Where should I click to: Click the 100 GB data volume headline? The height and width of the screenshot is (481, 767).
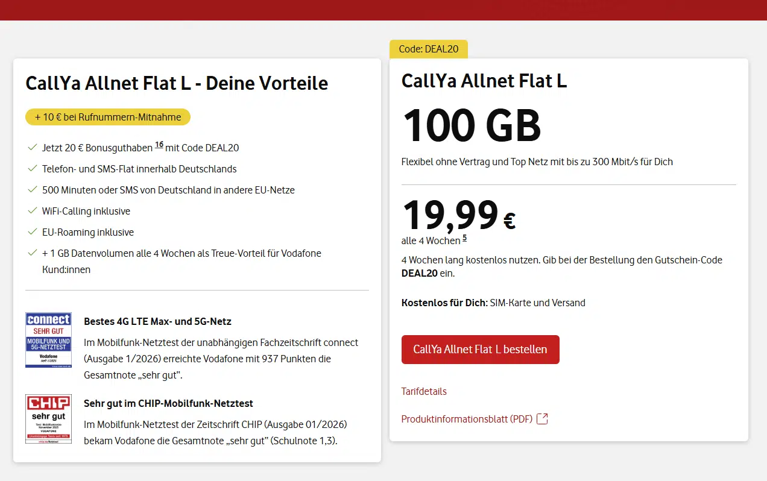tap(472, 125)
